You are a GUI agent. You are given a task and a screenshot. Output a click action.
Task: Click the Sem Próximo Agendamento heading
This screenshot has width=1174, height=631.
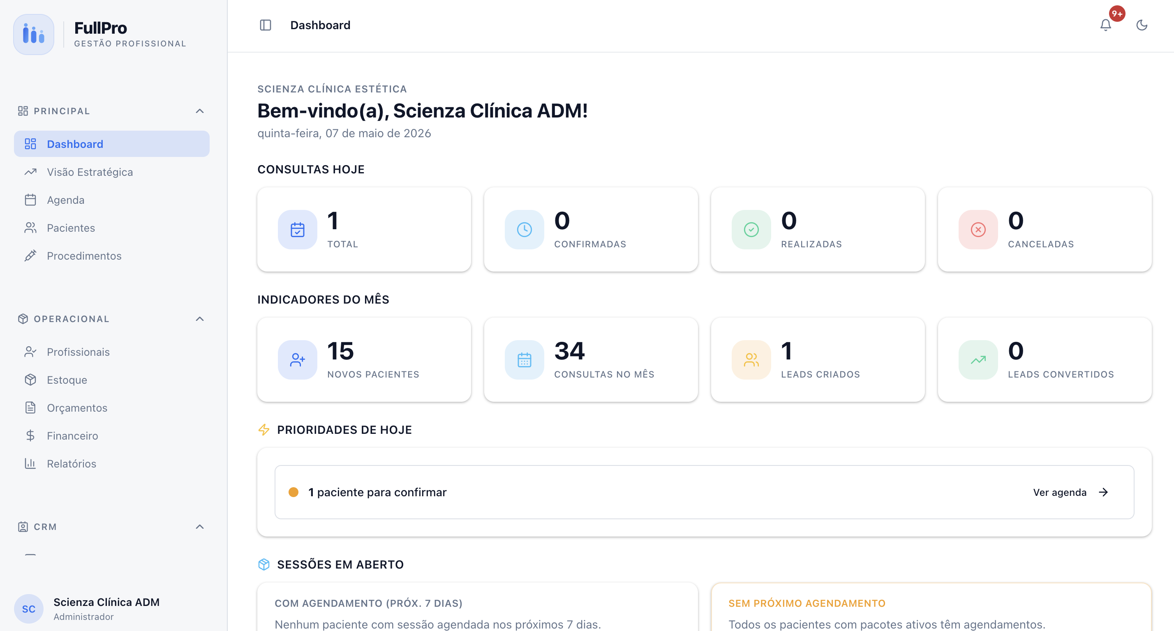(x=807, y=603)
